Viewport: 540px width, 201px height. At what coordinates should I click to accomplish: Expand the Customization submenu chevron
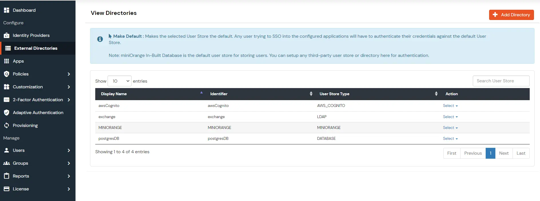click(x=69, y=87)
